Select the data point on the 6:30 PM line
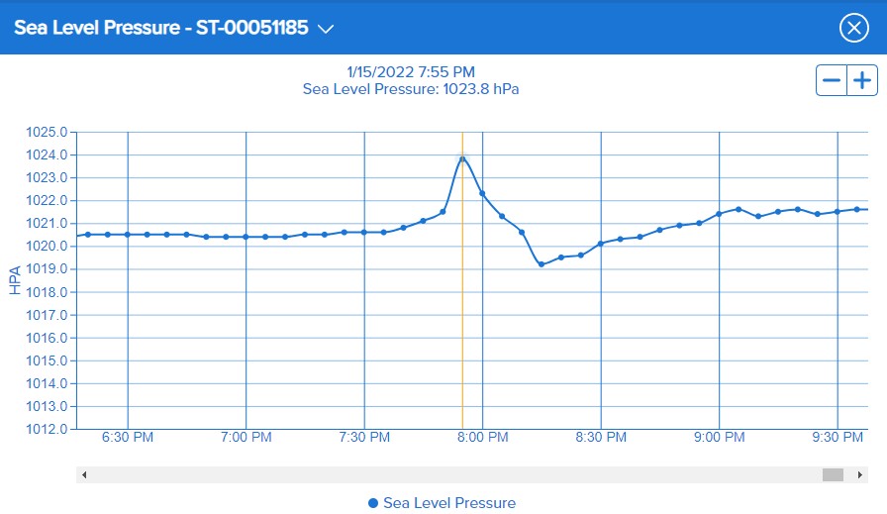887x514 pixels. pyautogui.click(x=128, y=235)
